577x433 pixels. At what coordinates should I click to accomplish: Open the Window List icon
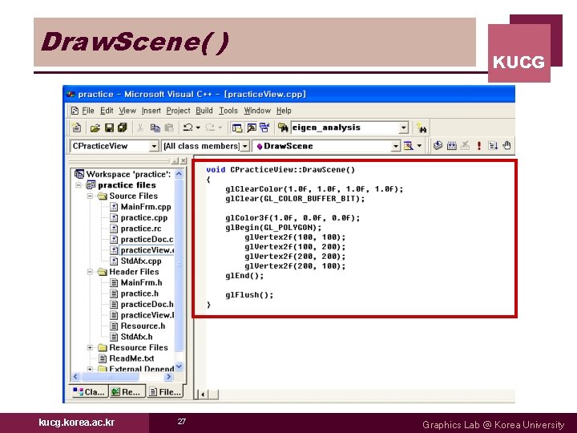[x=264, y=127]
